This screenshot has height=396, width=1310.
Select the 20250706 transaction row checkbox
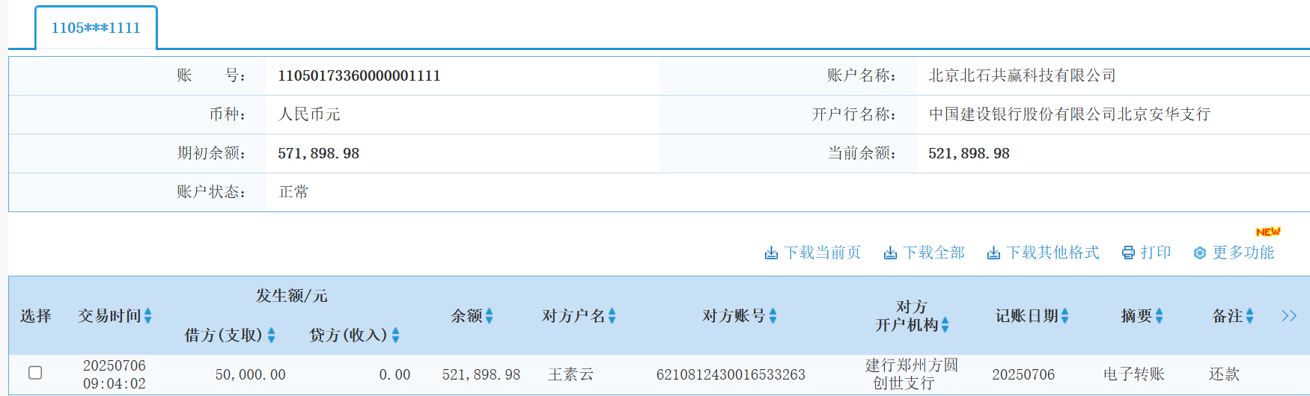pyautogui.click(x=35, y=372)
